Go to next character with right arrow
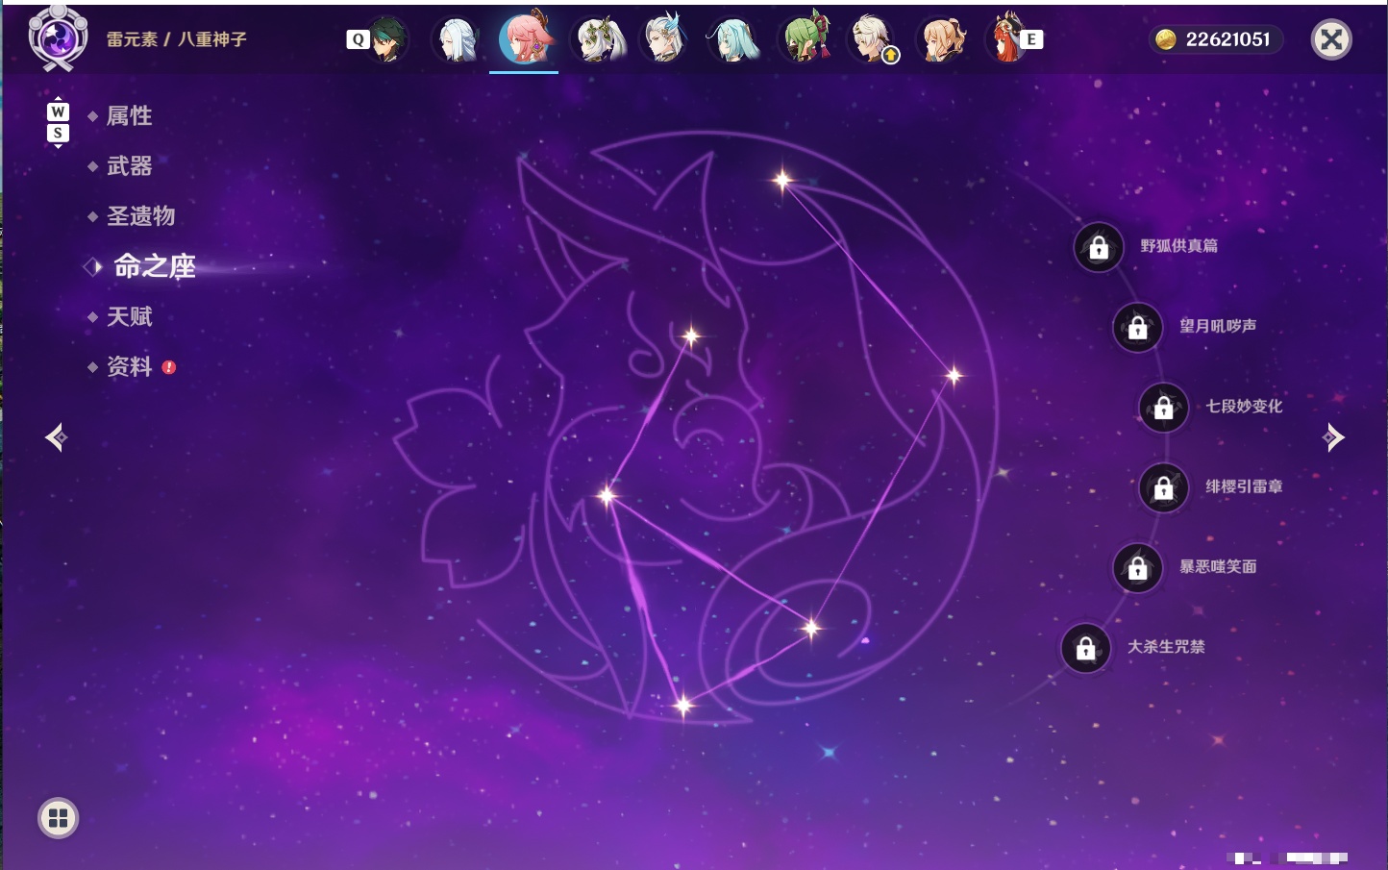Screen dimensions: 1388x870 pos(1333,437)
